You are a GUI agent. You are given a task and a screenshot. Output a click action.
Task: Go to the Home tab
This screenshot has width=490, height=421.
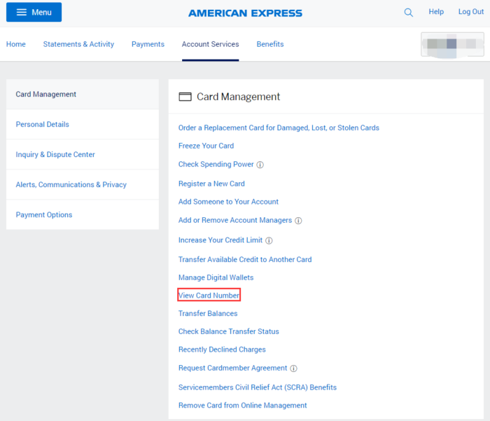pos(16,44)
